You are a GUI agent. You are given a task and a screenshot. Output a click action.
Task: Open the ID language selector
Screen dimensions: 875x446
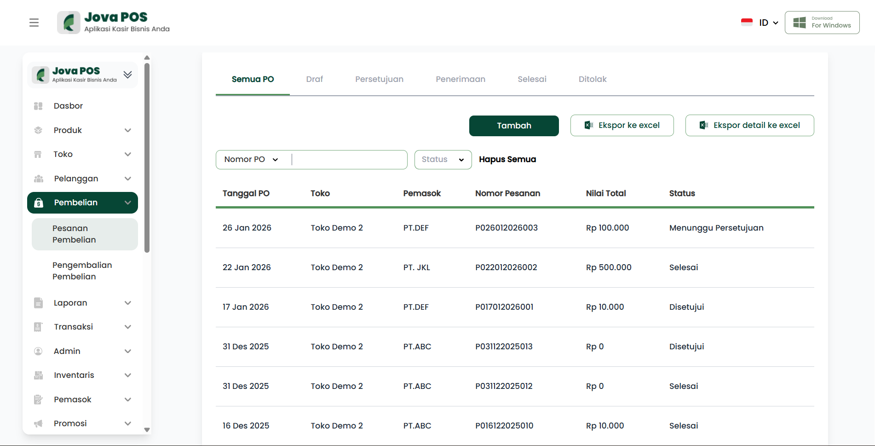click(x=768, y=23)
